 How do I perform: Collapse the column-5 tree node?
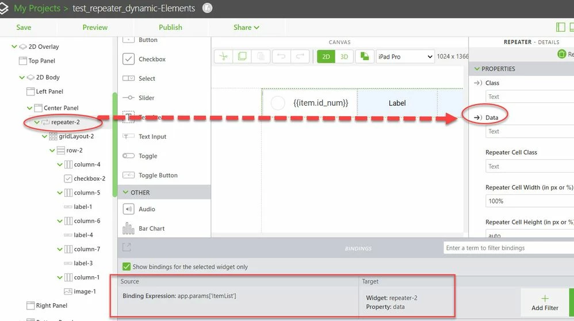[x=60, y=193]
